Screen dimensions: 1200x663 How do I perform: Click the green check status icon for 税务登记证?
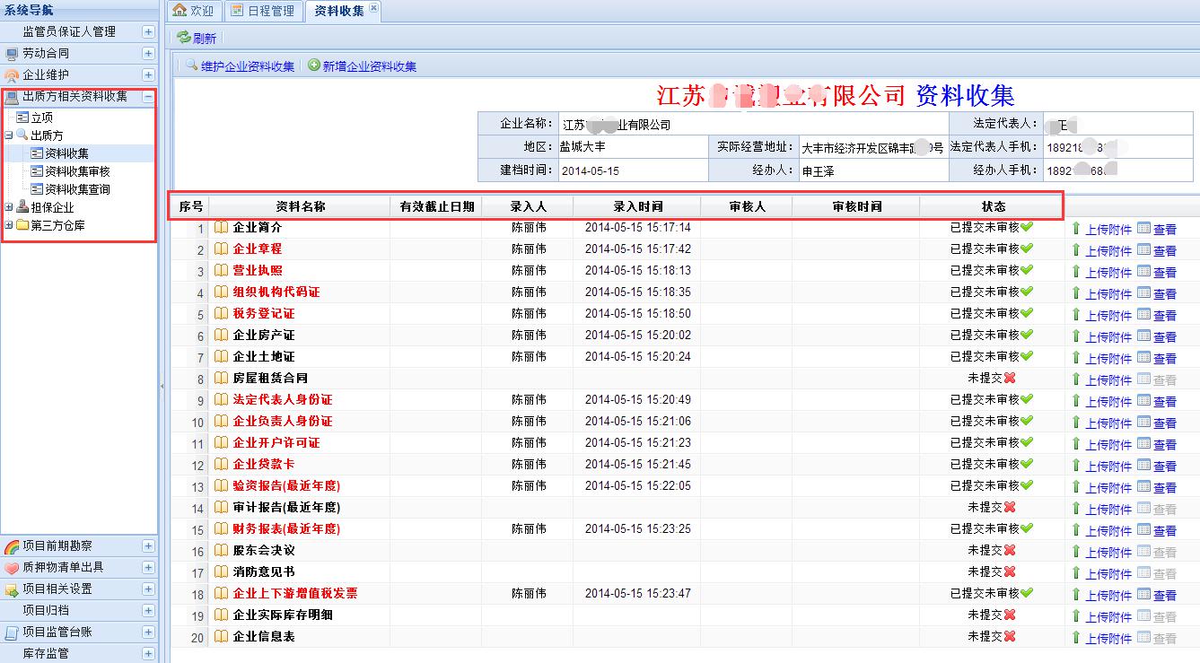(1027, 313)
